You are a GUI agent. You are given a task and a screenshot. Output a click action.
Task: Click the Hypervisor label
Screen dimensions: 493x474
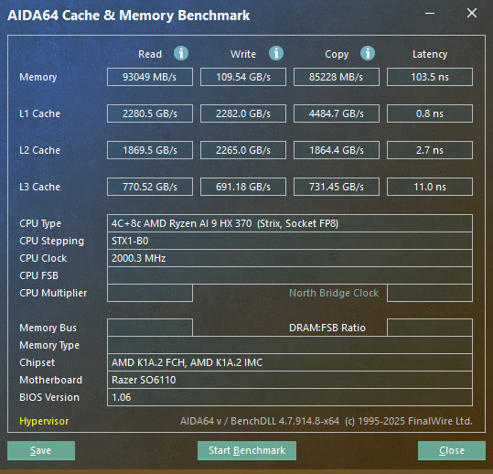[44, 421]
